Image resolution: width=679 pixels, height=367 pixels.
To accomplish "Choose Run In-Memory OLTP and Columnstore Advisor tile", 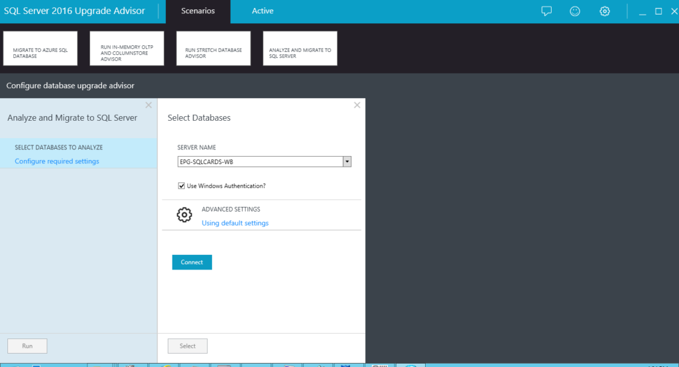I will tap(127, 48).
